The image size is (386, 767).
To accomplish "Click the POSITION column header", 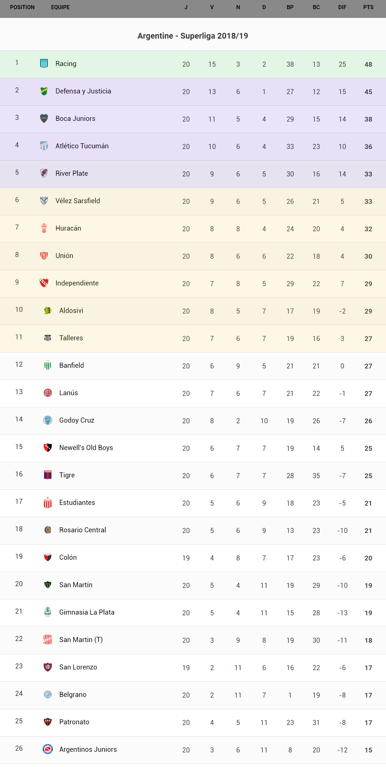I will 22,7.
